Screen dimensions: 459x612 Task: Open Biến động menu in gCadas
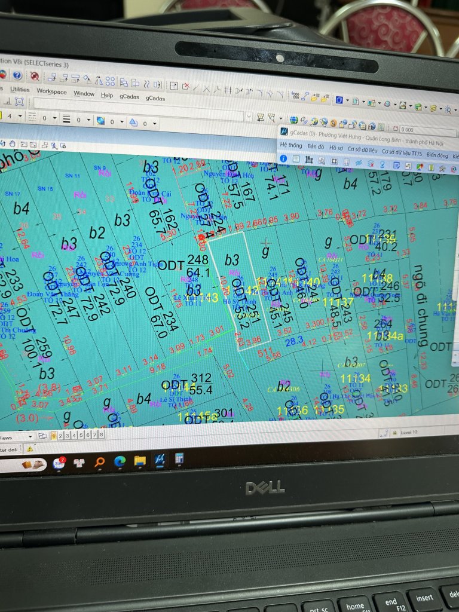437,155
